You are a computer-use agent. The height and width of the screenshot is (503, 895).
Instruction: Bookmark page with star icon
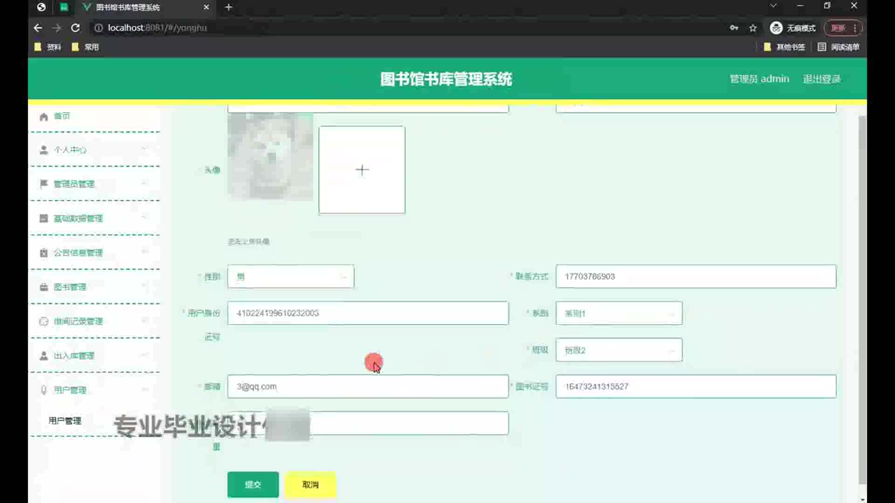(753, 28)
